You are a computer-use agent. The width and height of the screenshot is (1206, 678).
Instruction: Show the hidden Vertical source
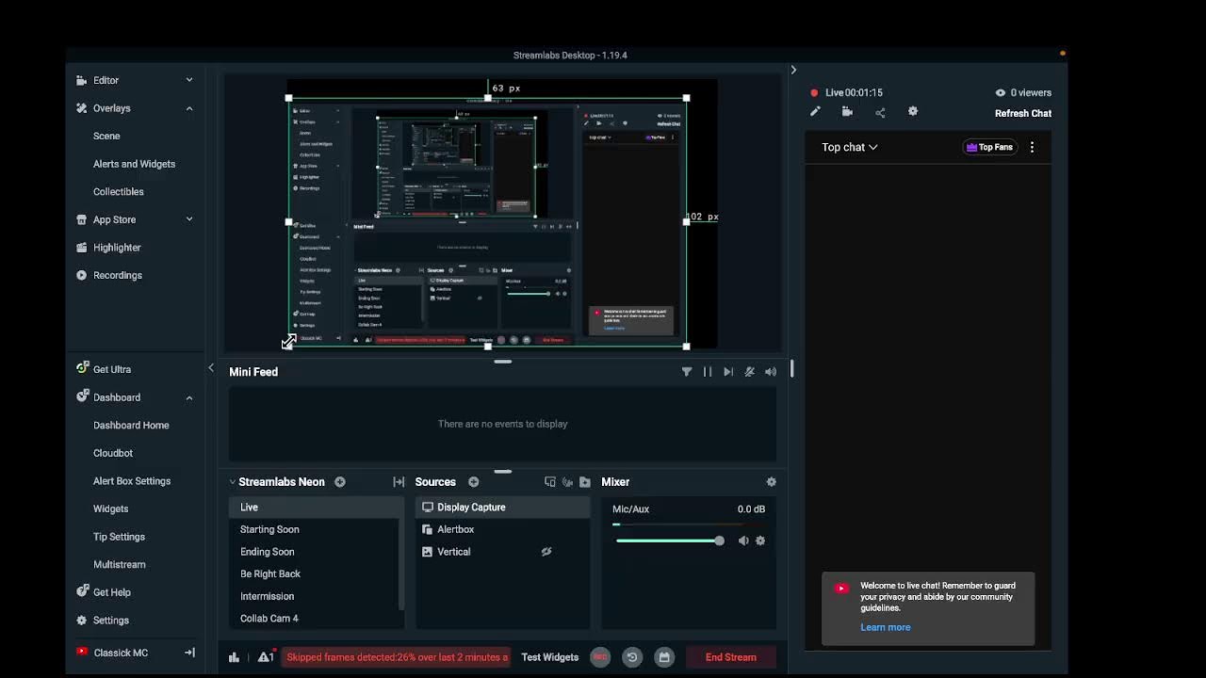(x=546, y=552)
